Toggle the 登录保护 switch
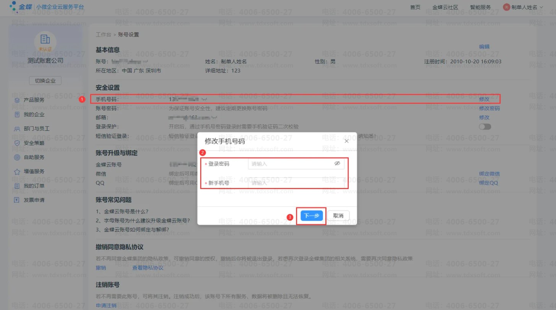 (x=485, y=127)
